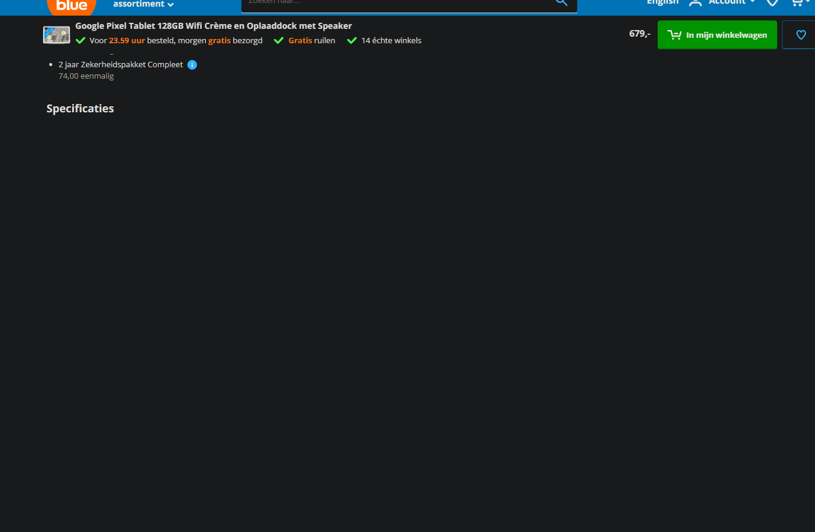Open the Account dropdown chevron
815x532 pixels.
pyautogui.click(x=753, y=2)
